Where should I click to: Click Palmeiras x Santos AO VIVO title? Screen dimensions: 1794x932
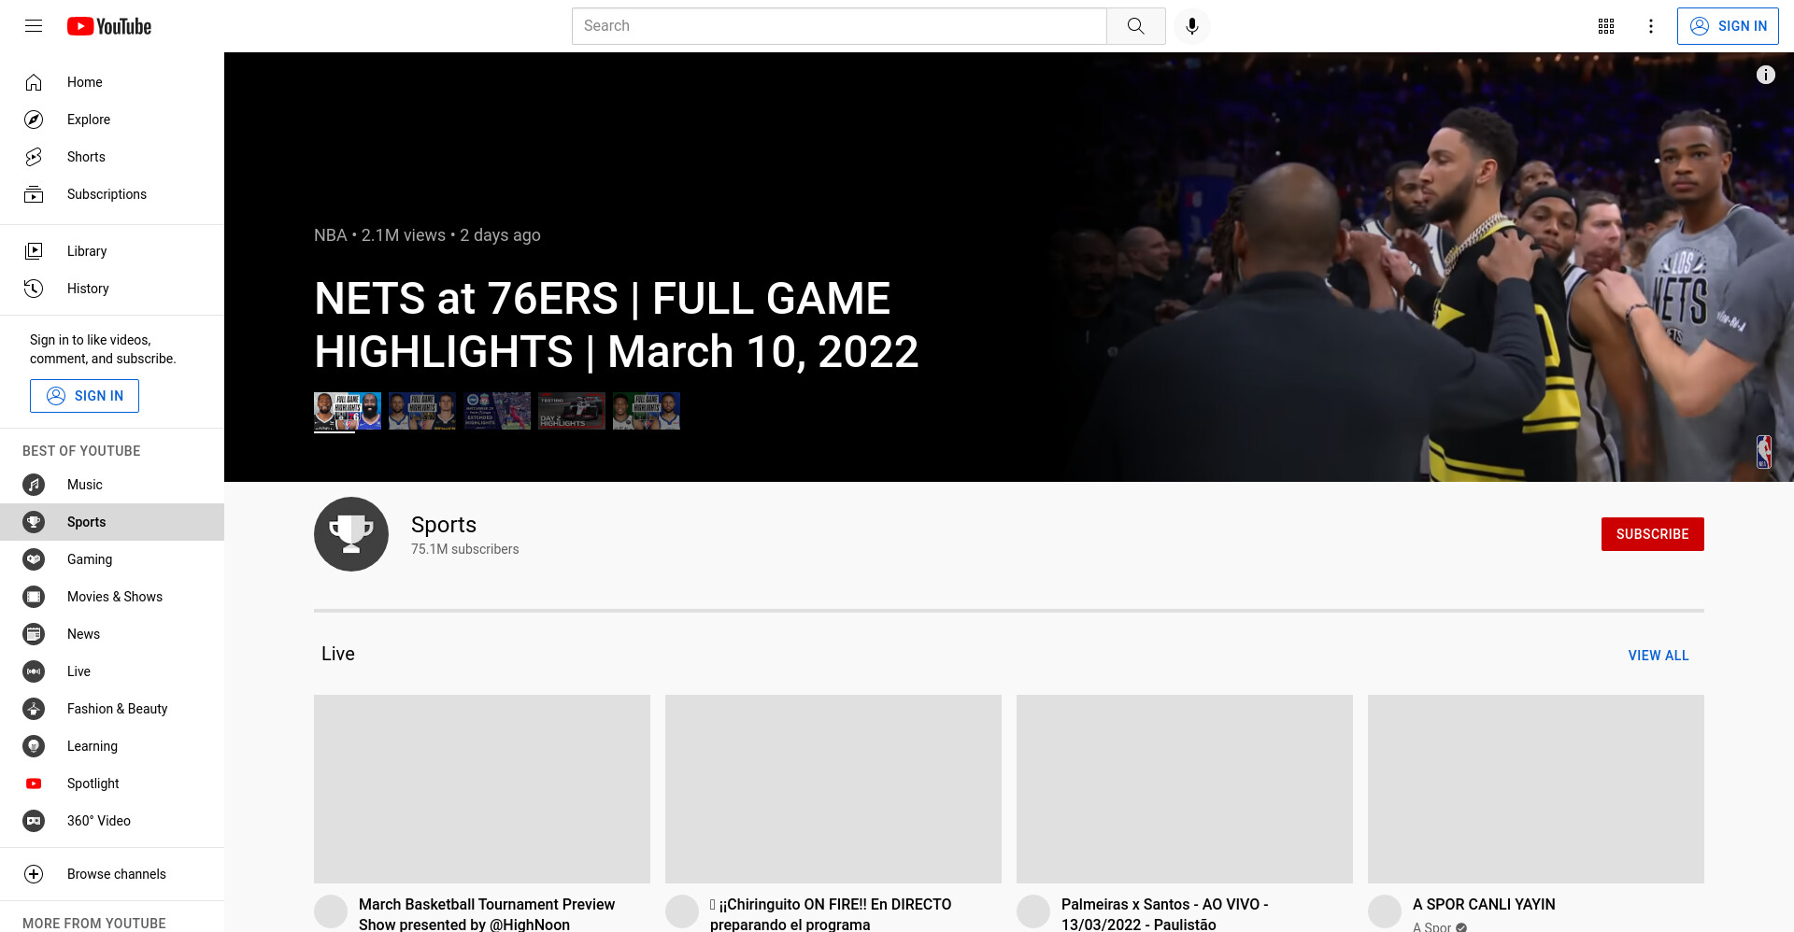tap(1165, 914)
